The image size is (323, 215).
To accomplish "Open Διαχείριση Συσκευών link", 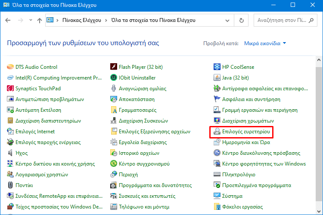I will pos(143,120).
